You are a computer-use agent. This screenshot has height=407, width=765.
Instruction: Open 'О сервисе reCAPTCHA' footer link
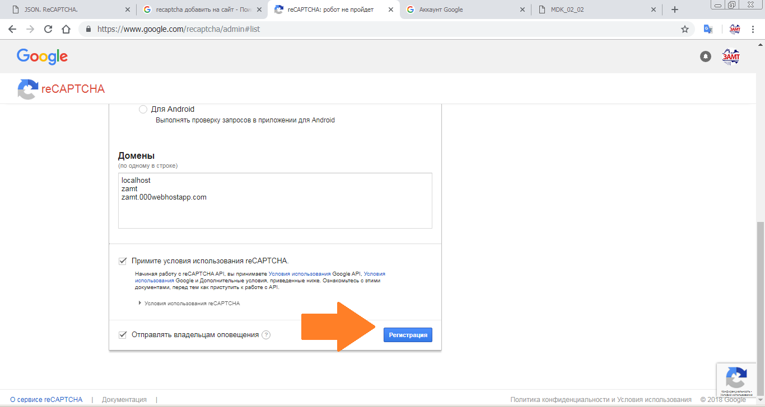pyautogui.click(x=46, y=399)
